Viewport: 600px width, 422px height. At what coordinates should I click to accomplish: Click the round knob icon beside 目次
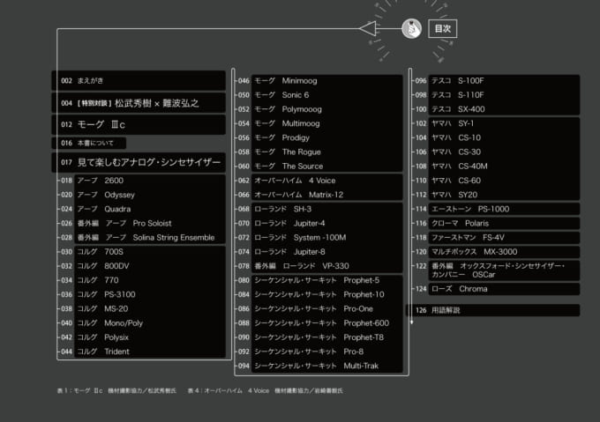(411, 29)
